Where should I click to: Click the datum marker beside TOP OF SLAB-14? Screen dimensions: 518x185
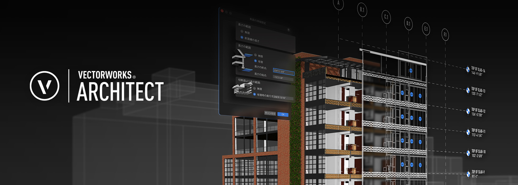point(468,69)
